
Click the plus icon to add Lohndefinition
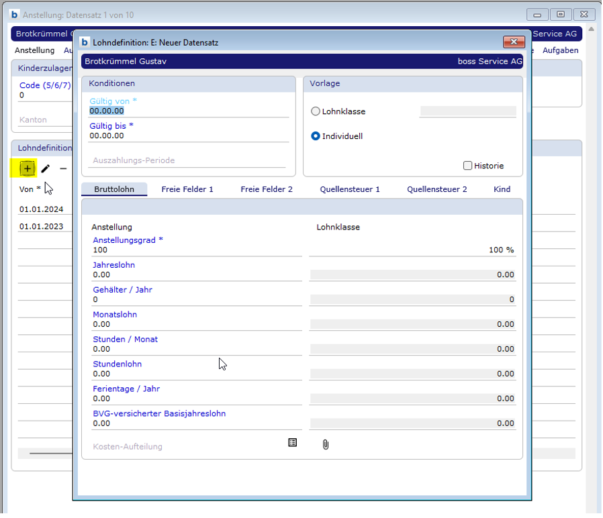point(27,168)
